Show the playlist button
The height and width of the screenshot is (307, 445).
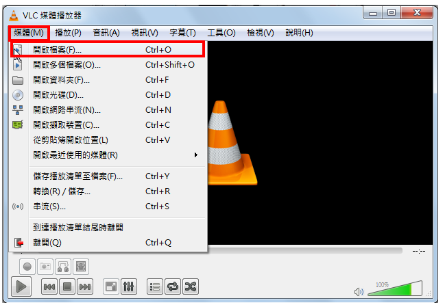(155, 286)
